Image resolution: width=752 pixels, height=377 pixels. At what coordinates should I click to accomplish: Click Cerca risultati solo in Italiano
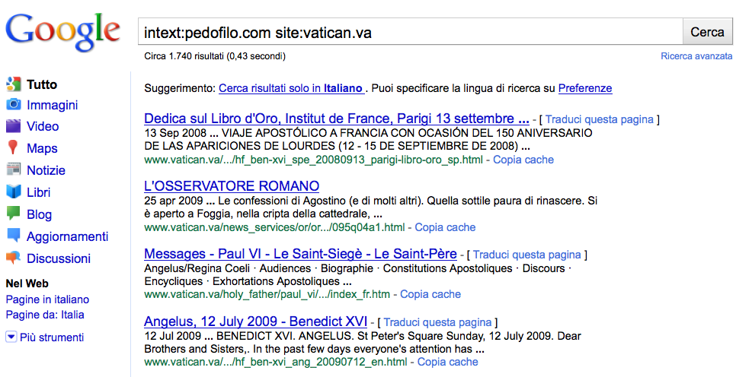tap(290, 88)
